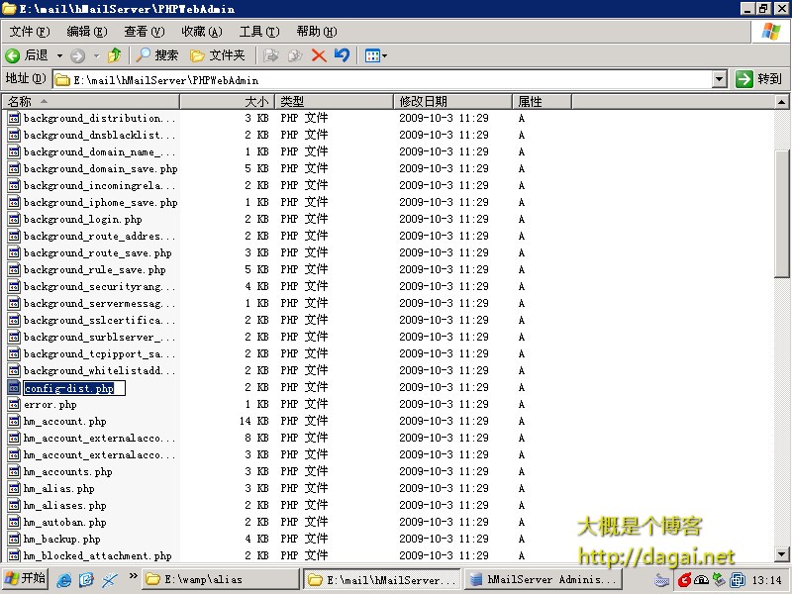Select the error.php file
Screen dimensions: 792x594
tap(49, 405)
